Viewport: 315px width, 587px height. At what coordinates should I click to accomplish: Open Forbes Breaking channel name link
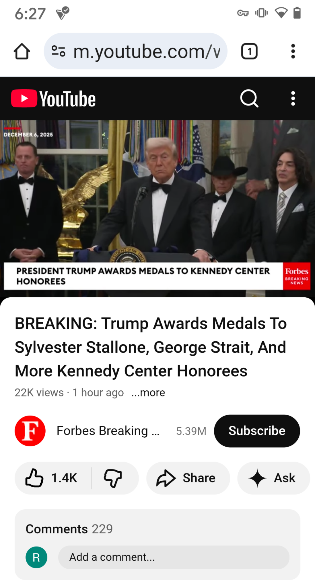[x=108, y=431]
